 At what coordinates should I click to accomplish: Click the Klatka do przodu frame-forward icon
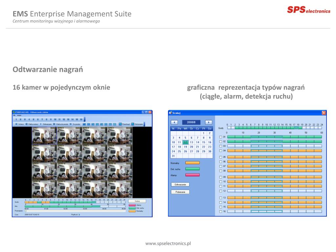coord(54,124)
